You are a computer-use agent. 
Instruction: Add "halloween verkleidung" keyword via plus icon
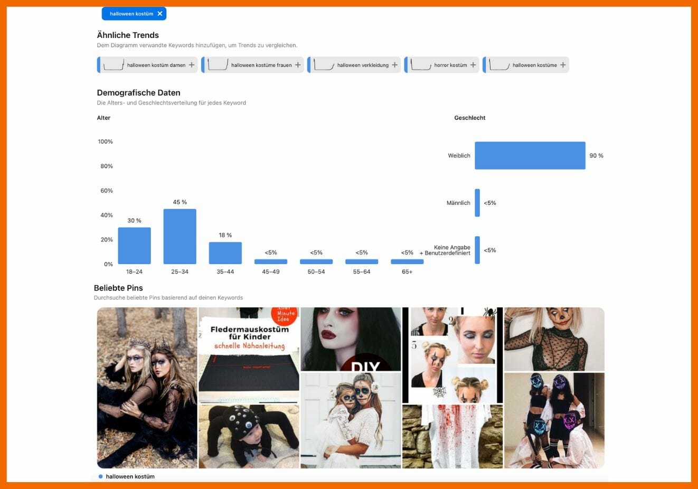395,64
